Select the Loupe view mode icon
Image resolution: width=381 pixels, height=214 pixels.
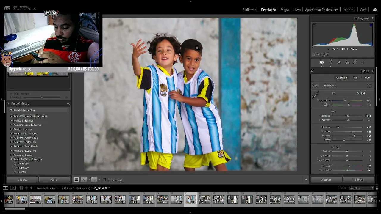pyautogui.click(x=76, y=180)
